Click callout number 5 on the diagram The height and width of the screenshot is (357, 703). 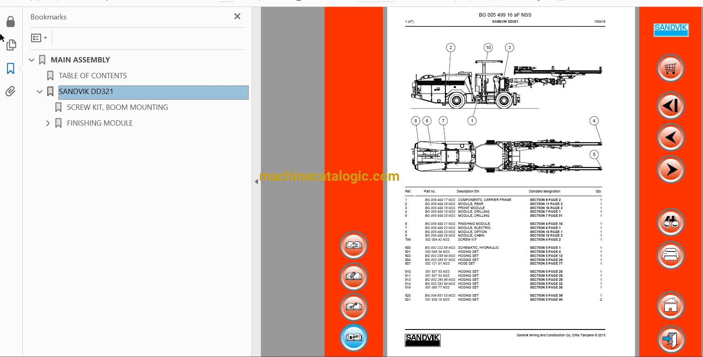click(x=594, y=154)
